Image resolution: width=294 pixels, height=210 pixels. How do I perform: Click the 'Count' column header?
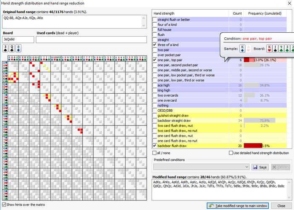236,13
